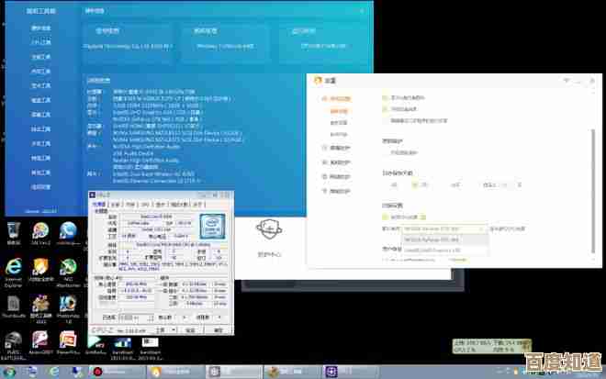Open 磁盘工具 in the toolbox sidebar
This screenshot has width=606, height=379.
click(x=40, y=100)
